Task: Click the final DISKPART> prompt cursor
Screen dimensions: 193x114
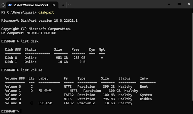Action: click(x=21, y=111)
